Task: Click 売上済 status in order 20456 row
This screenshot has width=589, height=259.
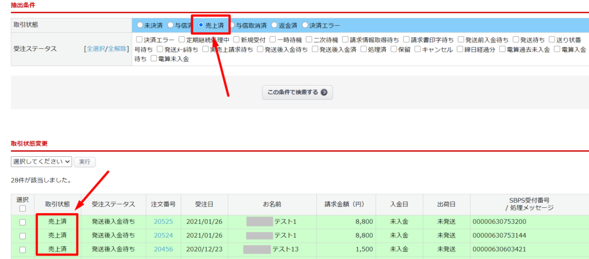Action: click(58, 250)
